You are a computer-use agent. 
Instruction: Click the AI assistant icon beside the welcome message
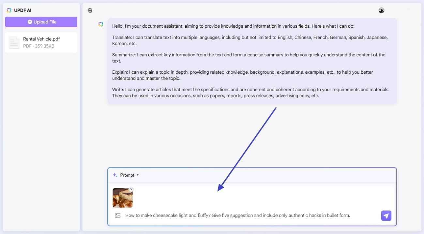pos(100,24)
